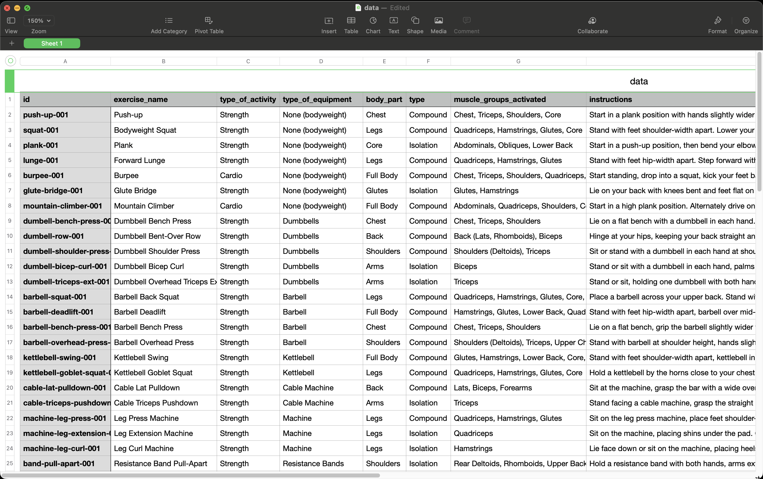This screenshot has width=763, height=479.
Task: Open the Organize panel
Action: [746, 21]
